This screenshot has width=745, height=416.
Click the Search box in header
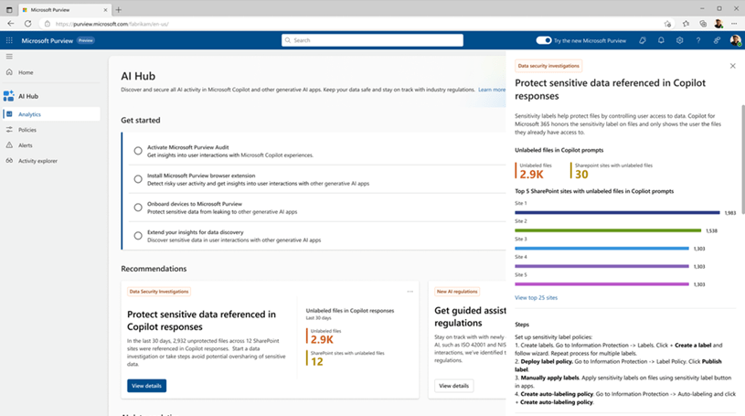click(x=372, y=40)
